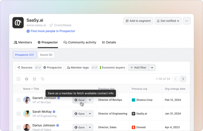Click SaaSy.ai logo in Previous org column
This screenshot has height=131, width=203.
pos(134,114)
